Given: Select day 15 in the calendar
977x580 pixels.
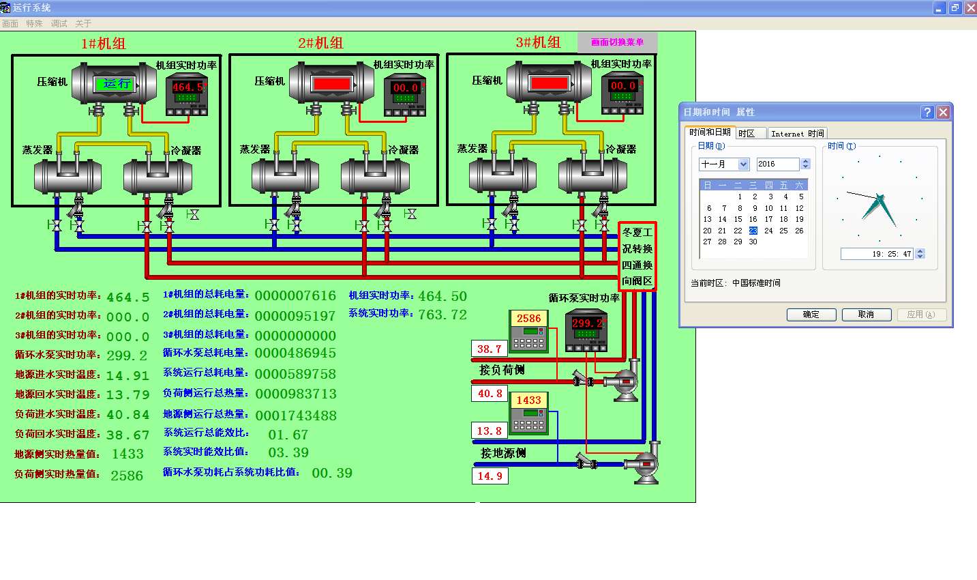Looking at the screenshot, I should click(738, 220).
